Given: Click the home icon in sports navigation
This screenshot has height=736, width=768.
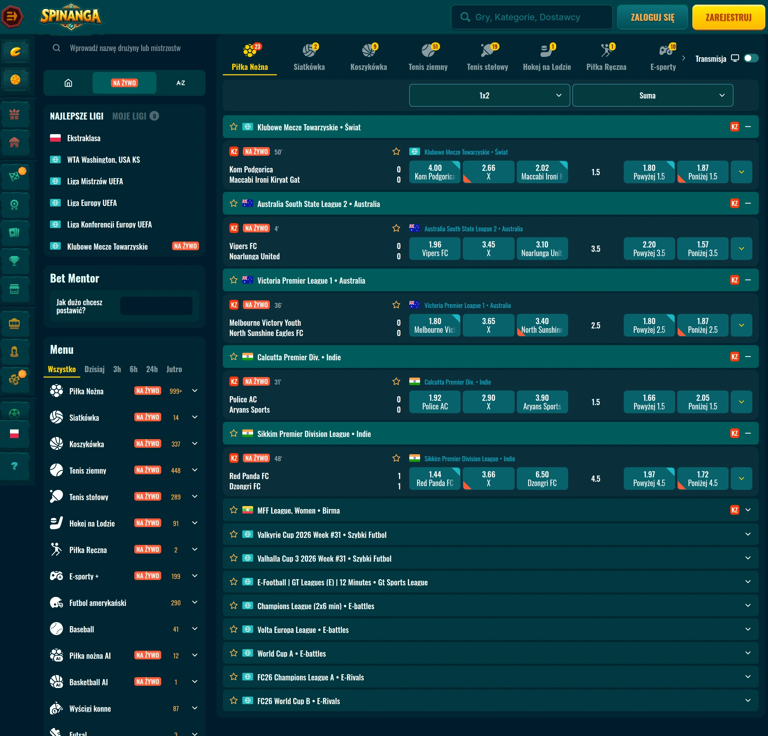Looking at the screenshot, I should [68, 83].
